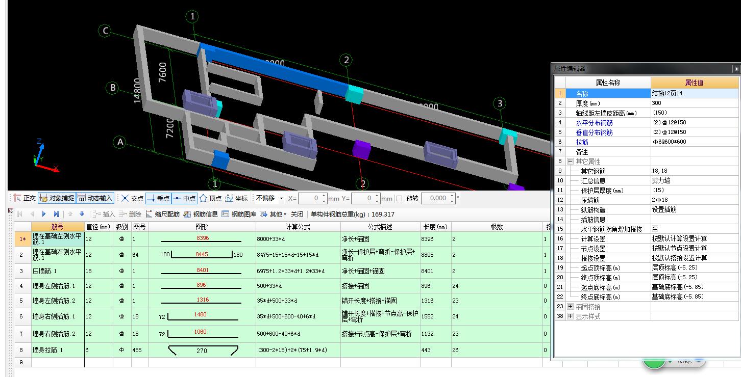This screenshot has height=377, width=741.
Task: Click the 属性值 column header
Action: pyautogui.click(x=695, y=83)
